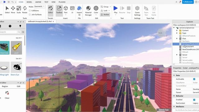Select the Doors Eye toolbox item

(16, 69)
